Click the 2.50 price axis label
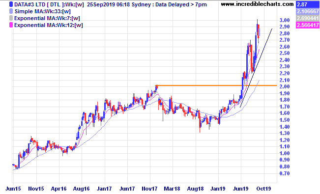320x194 pixels. coord(285,53)
